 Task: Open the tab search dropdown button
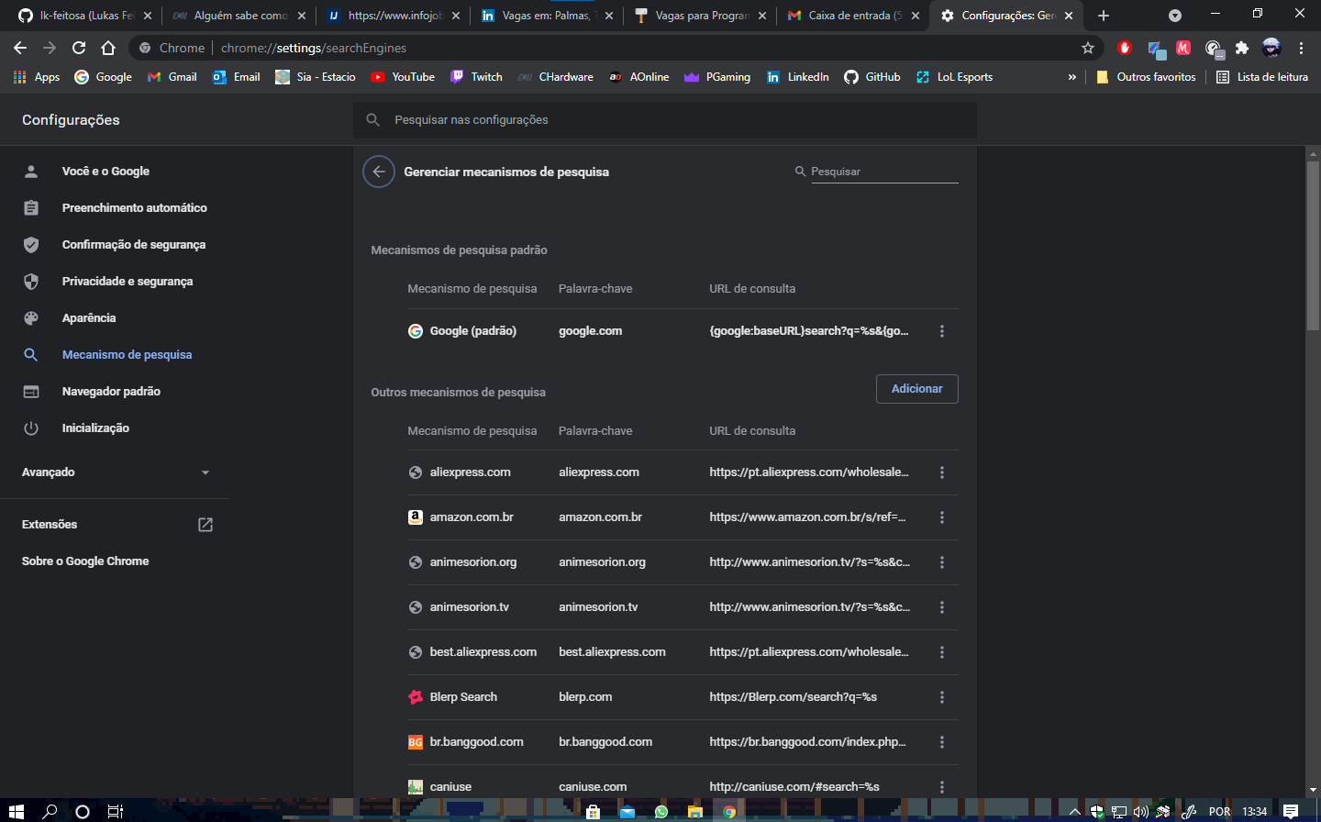1175,16
